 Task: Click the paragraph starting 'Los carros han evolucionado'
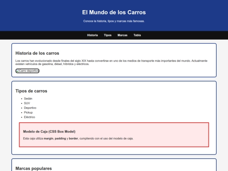tap(111, 62)
